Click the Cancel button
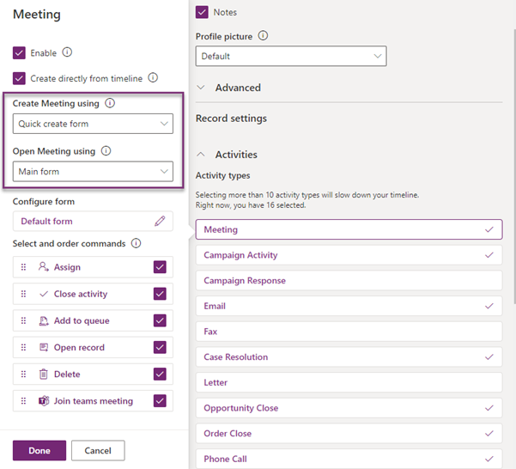Screen dimensions: 516x469 click(98, 450)
